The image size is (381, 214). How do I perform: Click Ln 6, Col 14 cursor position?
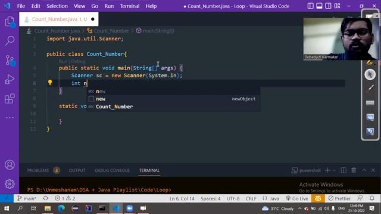pyautogui.click(x=182, y=199)
